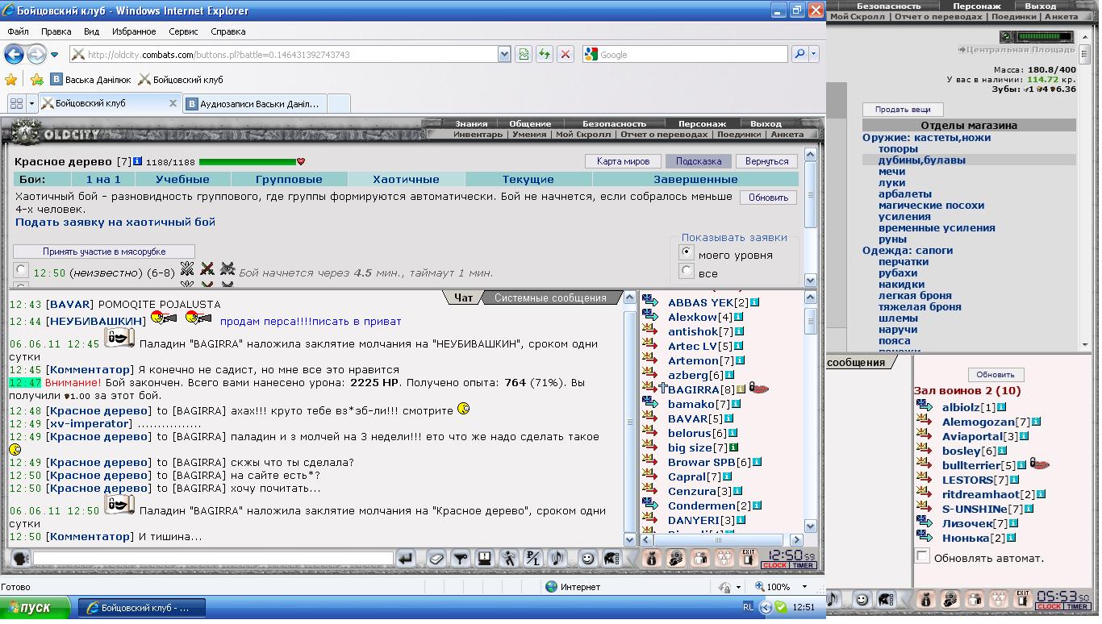Click new tab button in IE tab bar

click(339, 103)
